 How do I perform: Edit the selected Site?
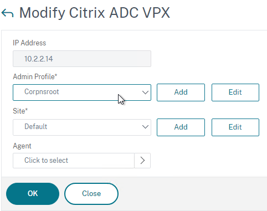(235, 127)
